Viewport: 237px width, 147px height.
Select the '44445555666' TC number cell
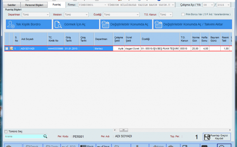pyautogui.click(x=56, y=49)
